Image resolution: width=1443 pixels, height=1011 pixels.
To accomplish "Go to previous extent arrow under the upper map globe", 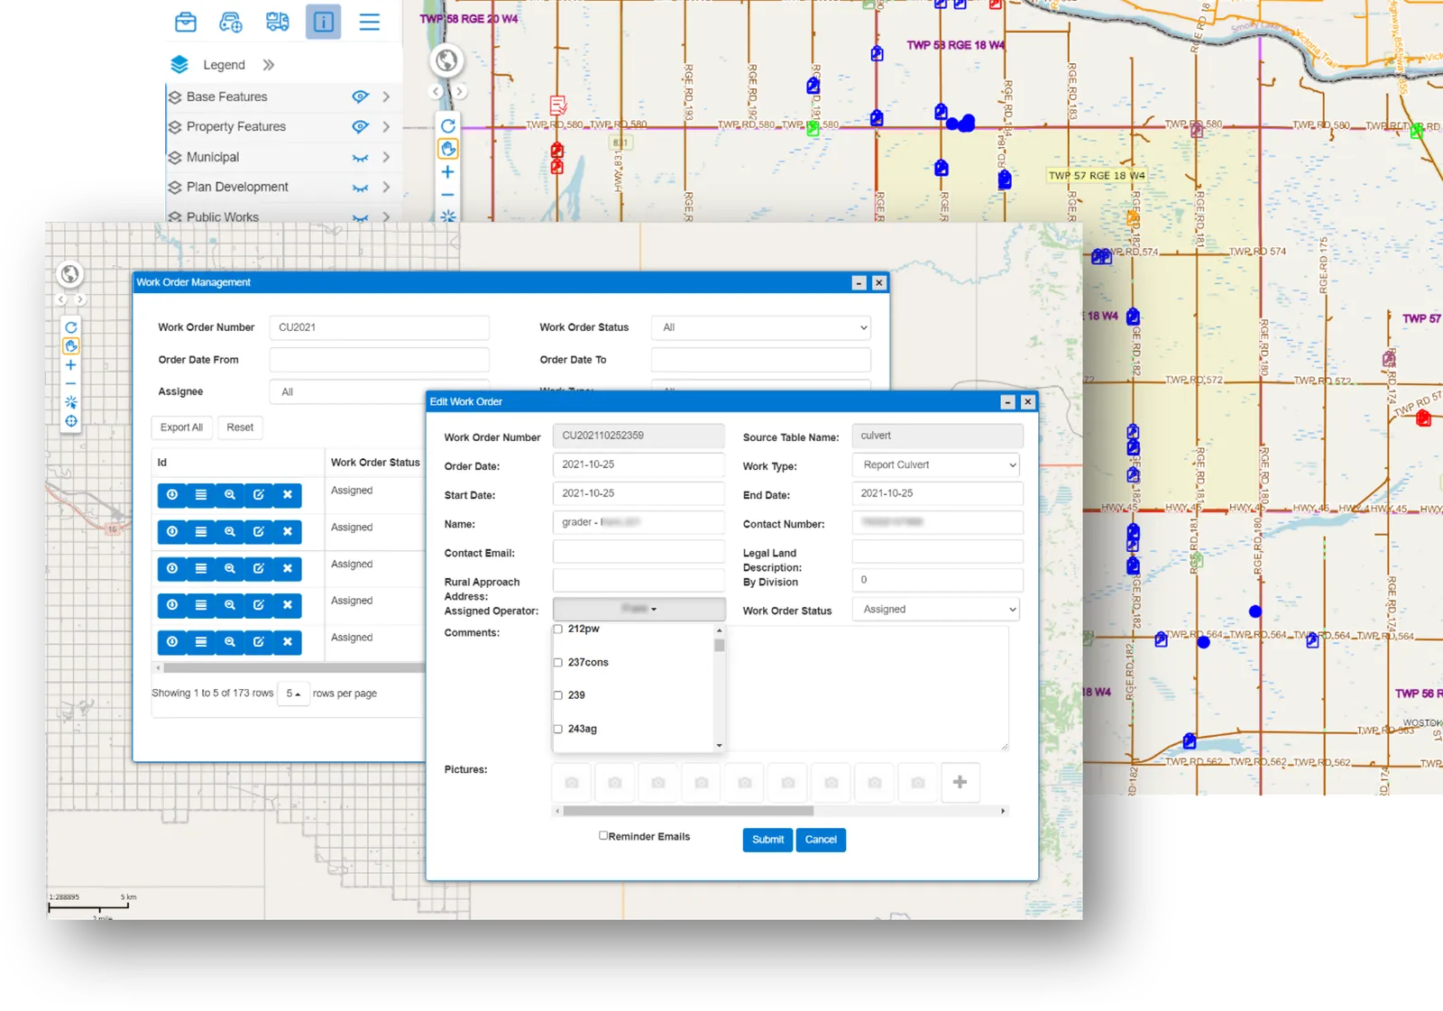I will pyautogui.click(x=437, y=91).
